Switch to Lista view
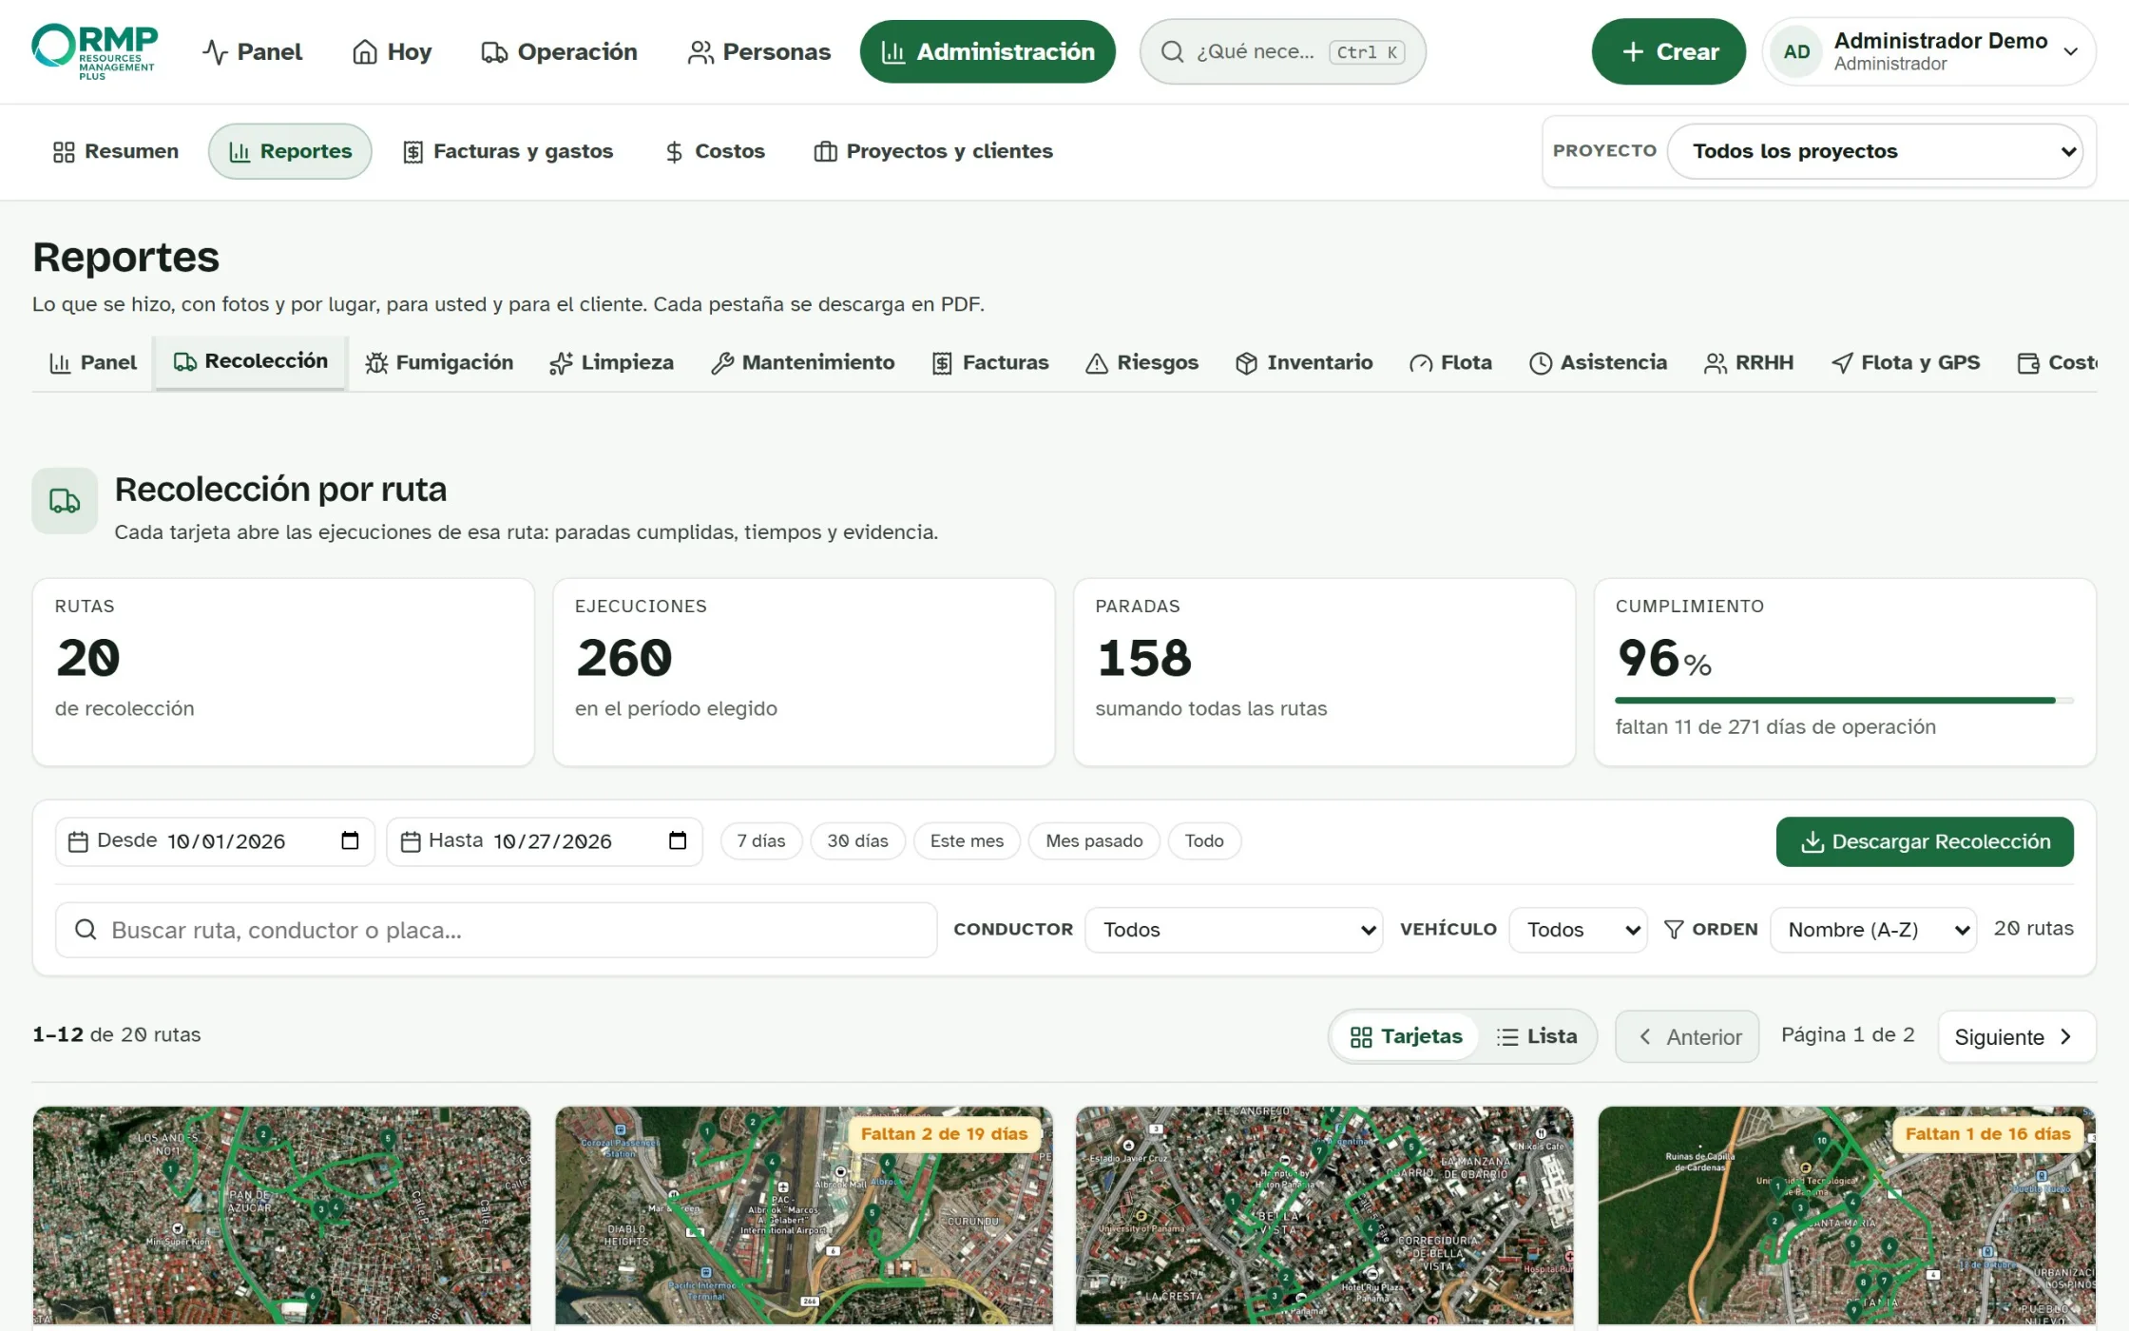 [x=1536, y=1036]
